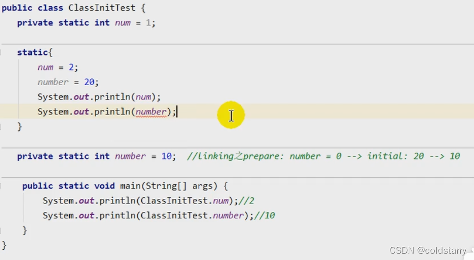
Task: Click the '//10' trailing comment
Action: 264,215
